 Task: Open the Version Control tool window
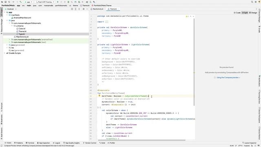tap(90, 143)
